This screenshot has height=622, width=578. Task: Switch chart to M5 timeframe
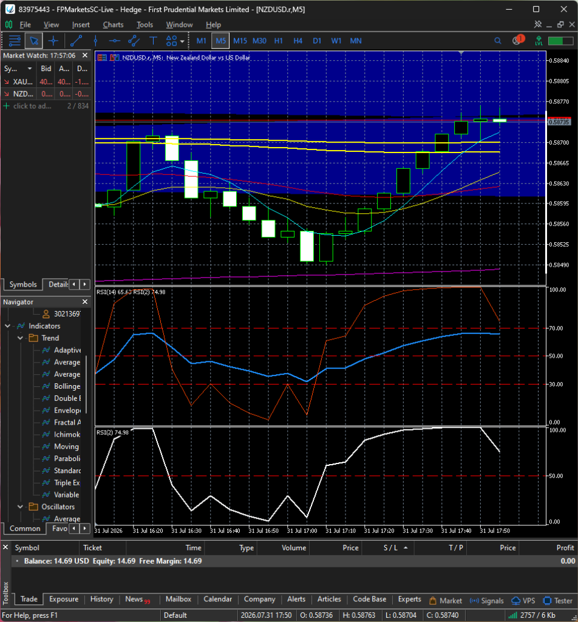coord(220,41)
